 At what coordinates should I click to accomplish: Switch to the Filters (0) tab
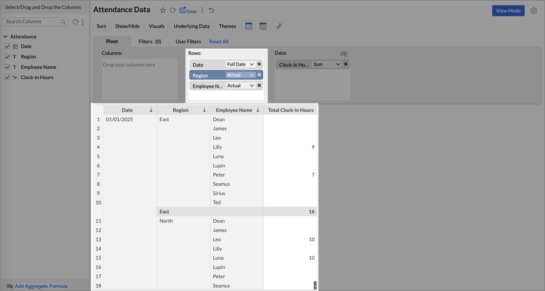(x=150, y=41)
